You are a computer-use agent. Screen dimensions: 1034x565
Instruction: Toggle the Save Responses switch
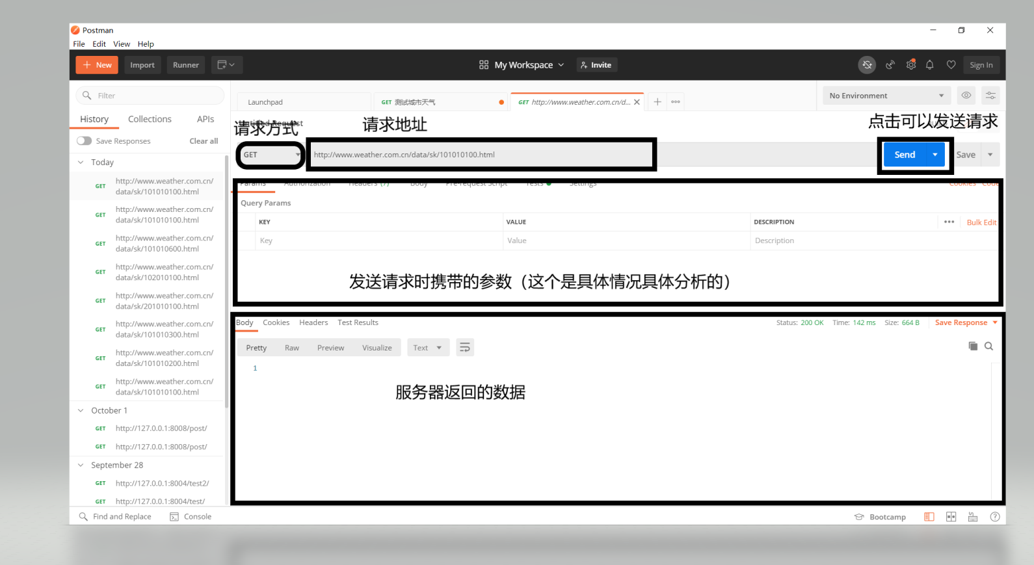[x=84, y=141]
